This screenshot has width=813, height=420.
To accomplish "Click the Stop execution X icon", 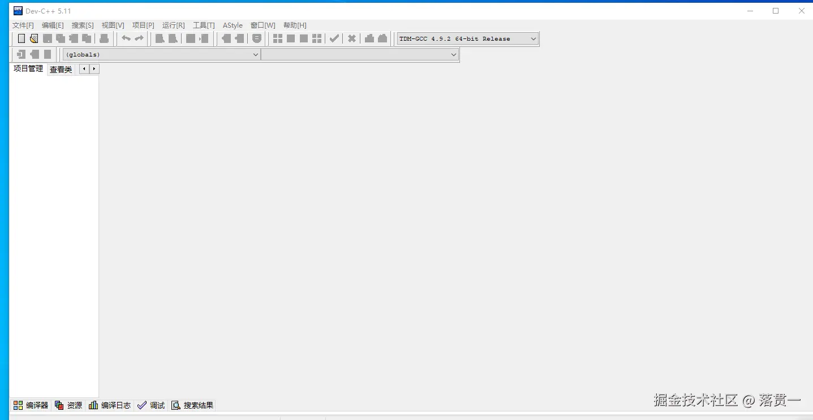I will coord(352,38).
